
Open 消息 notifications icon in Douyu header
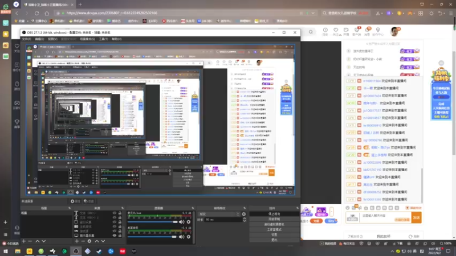click(x=368, y=31)
